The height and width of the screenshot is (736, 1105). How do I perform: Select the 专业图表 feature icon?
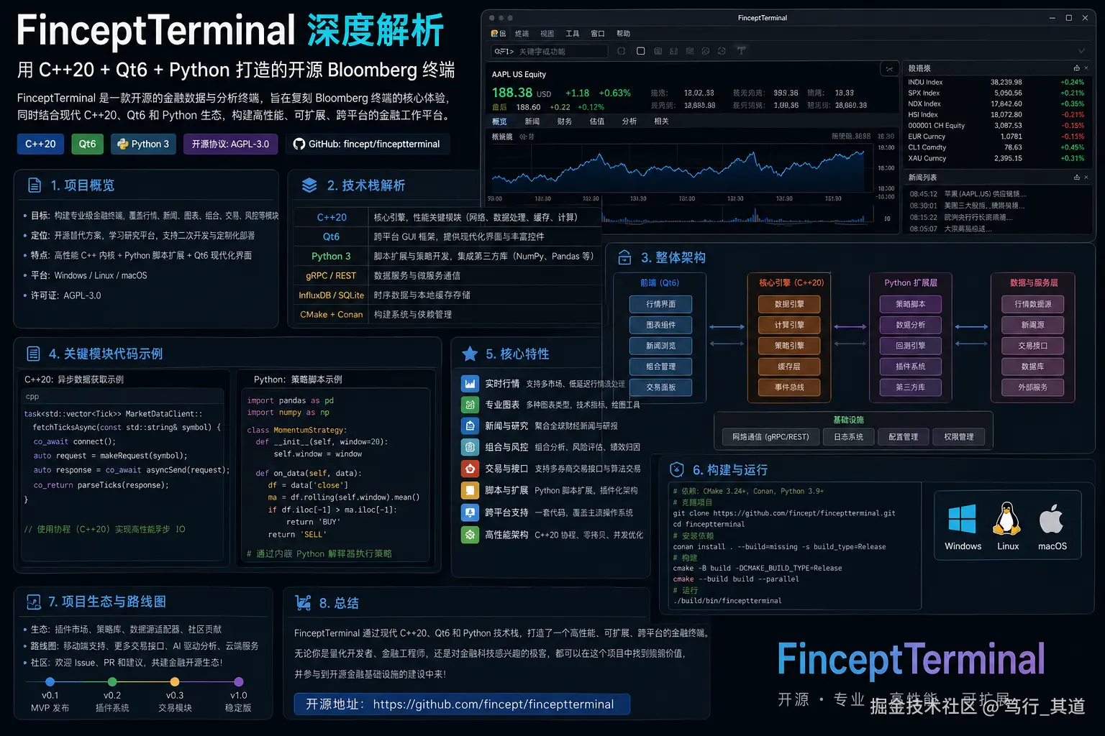pyautogui.click(x=470, y=405)
